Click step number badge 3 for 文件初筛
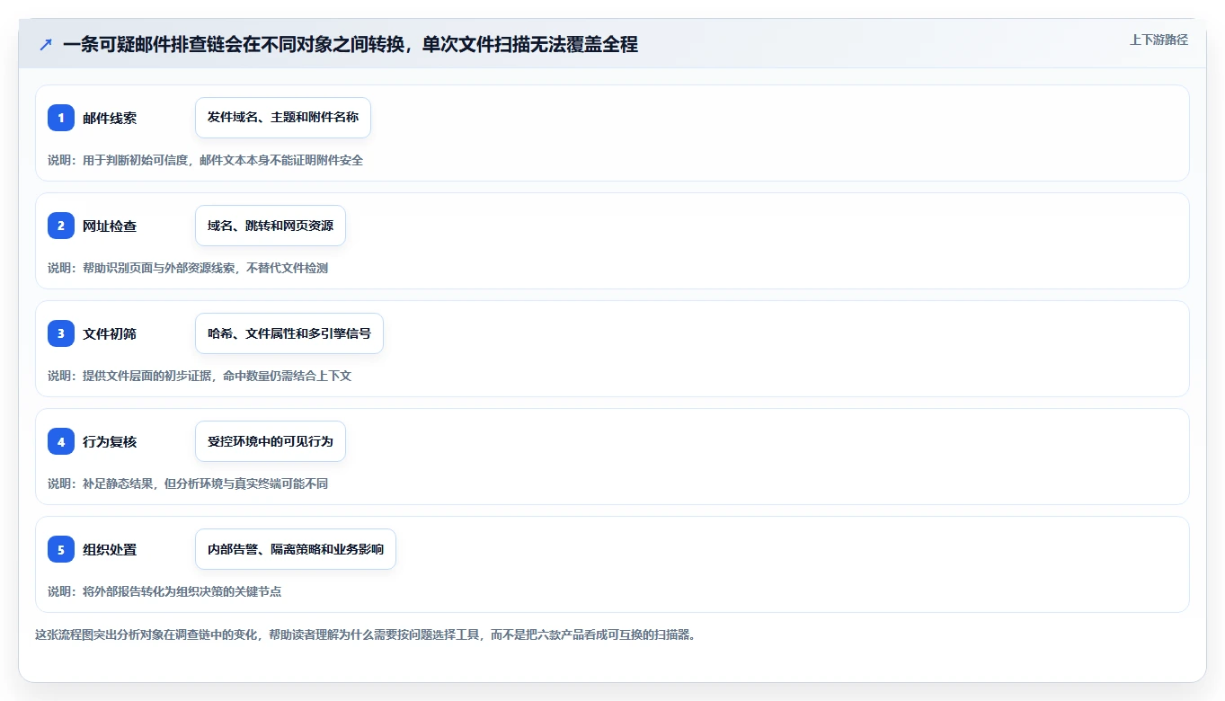The image size is (1225, 701). pyautogui.click(x=61, y=333)
